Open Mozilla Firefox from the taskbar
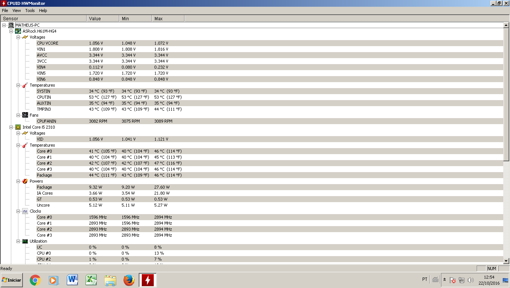The width and height of the screenshot is (510, 288). tap(129, 280)
